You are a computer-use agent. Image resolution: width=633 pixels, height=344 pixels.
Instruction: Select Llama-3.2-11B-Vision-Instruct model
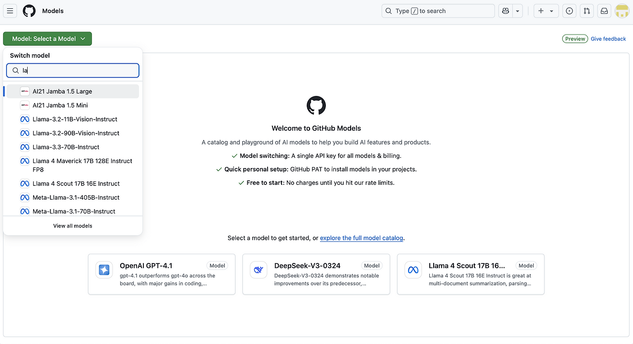pos(73,119)
